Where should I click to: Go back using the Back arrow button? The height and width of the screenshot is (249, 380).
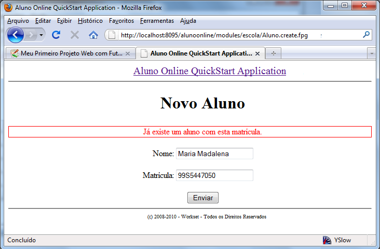tap(16, 35)
